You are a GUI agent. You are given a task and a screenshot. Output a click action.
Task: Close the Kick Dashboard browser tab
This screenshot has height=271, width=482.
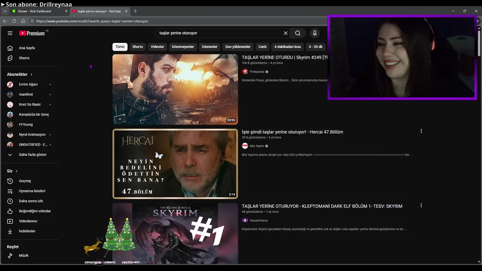[66, 11]
